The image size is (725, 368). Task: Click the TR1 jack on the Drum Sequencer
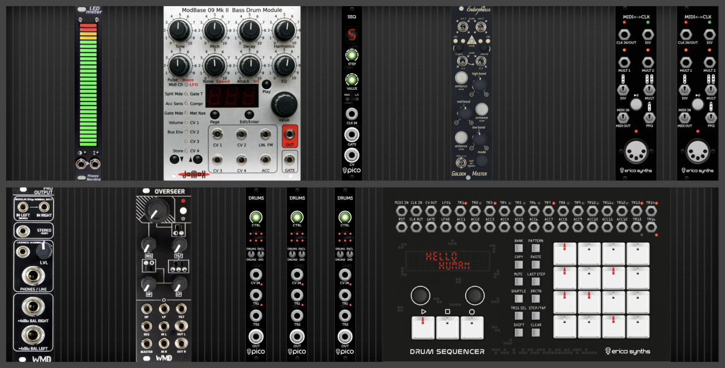click(x=461, y=211)
